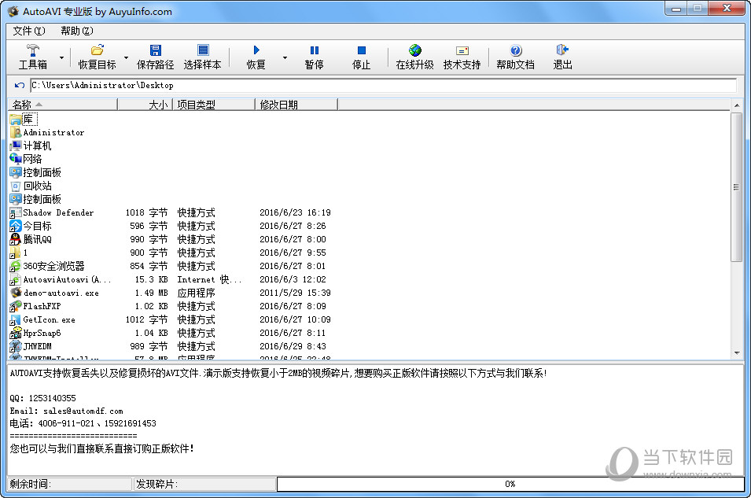Select the 网络 network item
The height and width of the screenshot is (498, 751).
[26, 159]
